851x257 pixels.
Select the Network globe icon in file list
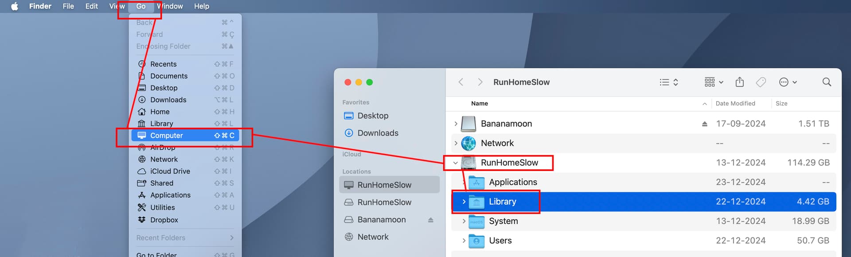pyautogui.click(x=468, y=143)
